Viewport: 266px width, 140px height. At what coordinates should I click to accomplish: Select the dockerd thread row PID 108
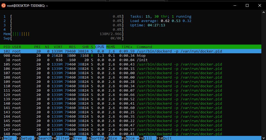click(131, 77)
